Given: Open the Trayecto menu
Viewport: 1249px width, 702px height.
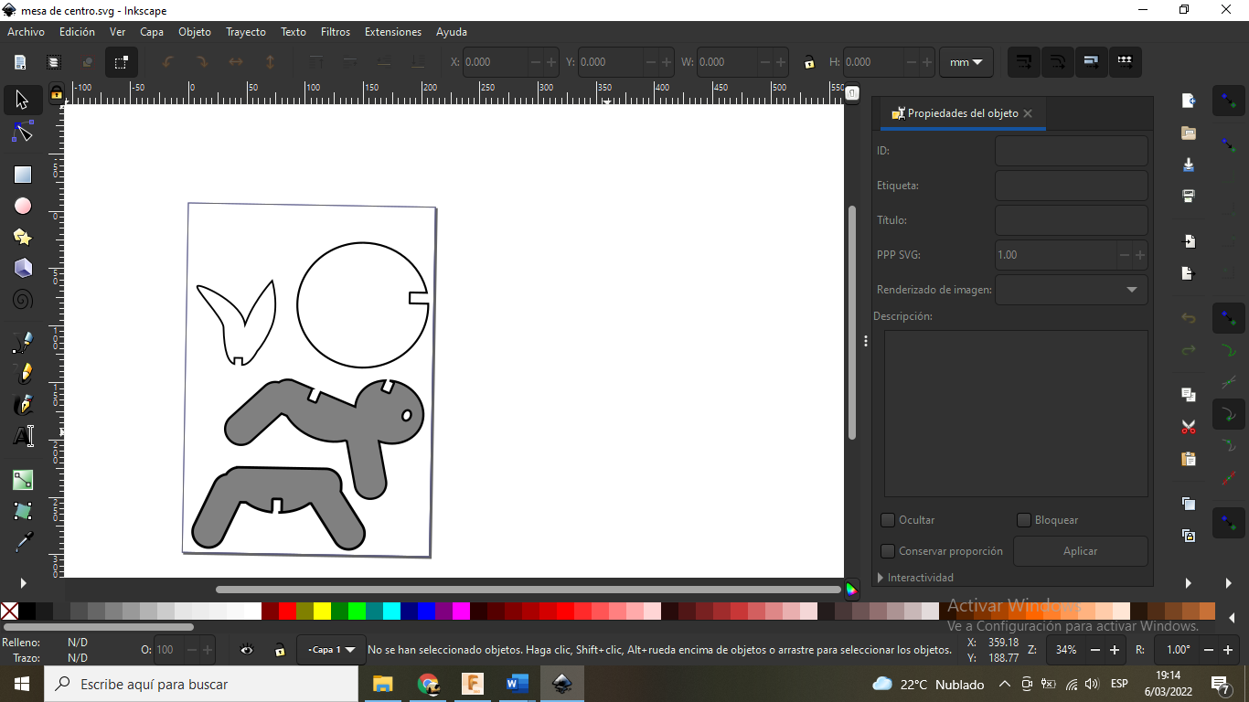Looking at the screenshot, I should point(246,32).
